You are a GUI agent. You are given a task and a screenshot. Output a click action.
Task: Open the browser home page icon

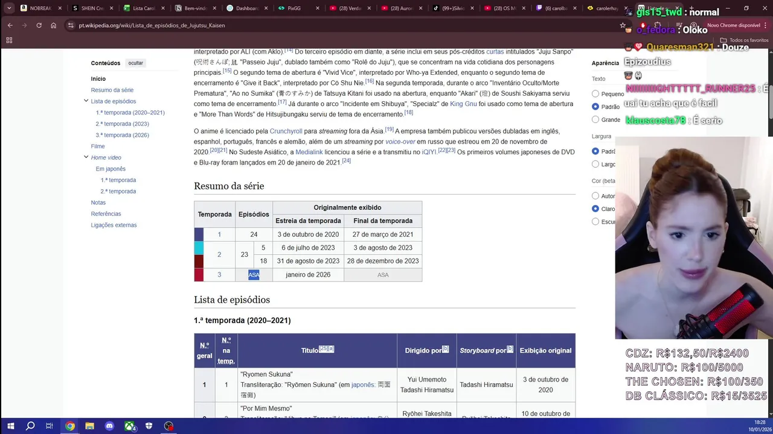[x=53, y=25]
